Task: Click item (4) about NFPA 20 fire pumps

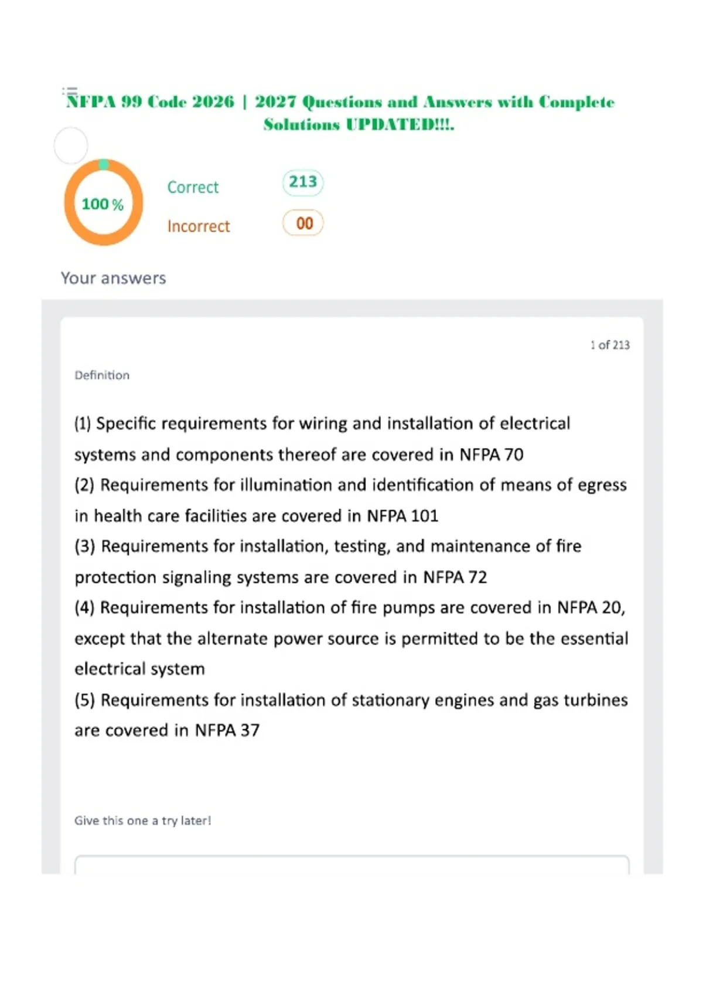Action: coord(351,638)
